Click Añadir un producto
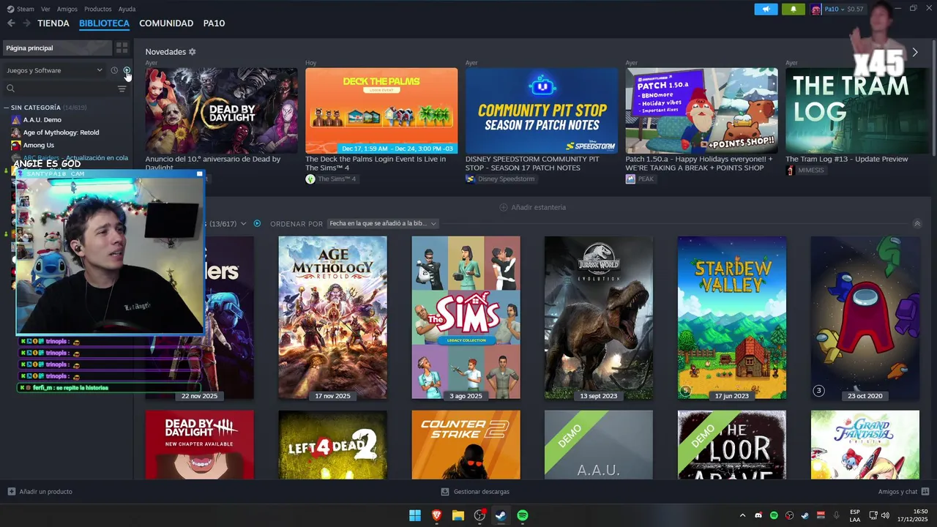This screenshot has height=527, width=937. pyautogui.click(x=40, y=492)
